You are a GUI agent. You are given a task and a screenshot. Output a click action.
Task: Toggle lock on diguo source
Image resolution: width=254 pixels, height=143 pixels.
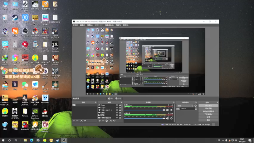coord(120,107)
